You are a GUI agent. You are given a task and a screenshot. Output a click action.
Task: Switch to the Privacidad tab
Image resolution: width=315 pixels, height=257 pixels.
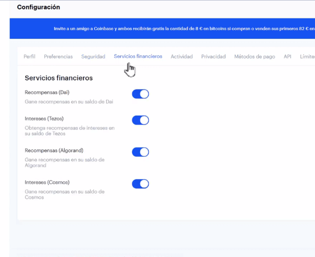213,57
